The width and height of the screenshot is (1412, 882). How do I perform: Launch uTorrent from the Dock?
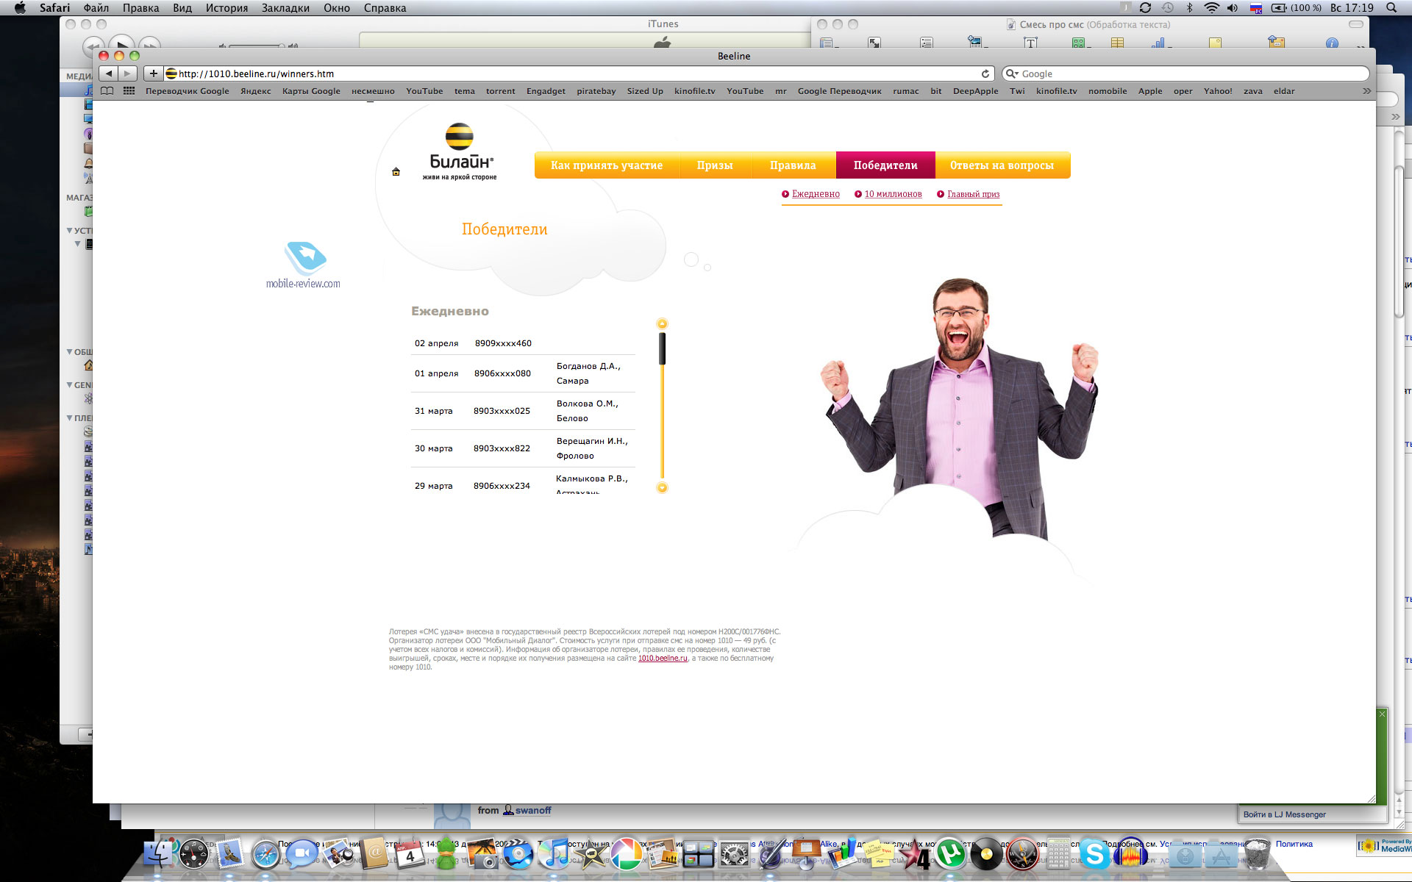(x=950, y=854)
